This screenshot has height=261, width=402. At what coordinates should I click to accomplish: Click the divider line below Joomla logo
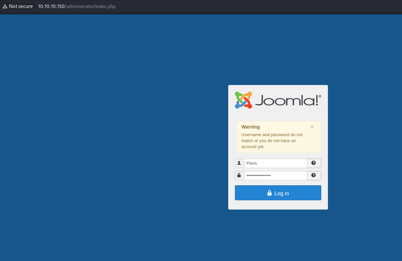pos(278,115)
